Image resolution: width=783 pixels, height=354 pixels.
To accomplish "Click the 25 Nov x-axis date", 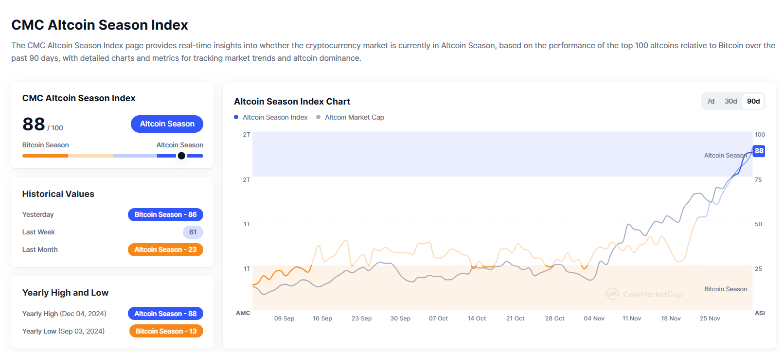I will click(x=710, y=319).
